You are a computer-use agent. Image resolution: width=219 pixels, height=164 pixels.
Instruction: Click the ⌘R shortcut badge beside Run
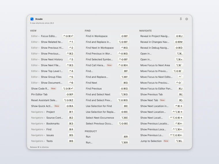(x=126, y=137)
